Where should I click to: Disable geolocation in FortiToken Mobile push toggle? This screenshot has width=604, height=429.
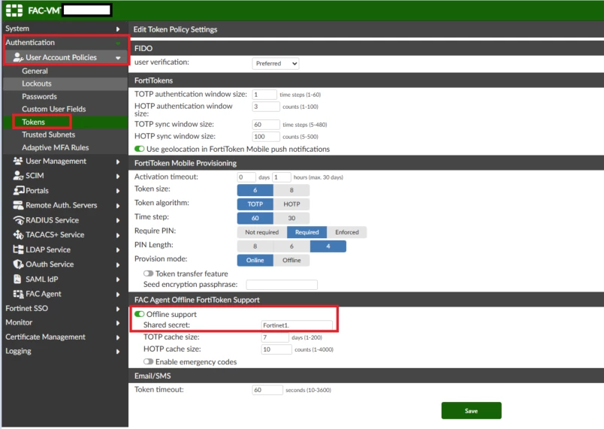pyautogui.click(x=140, y=149)
